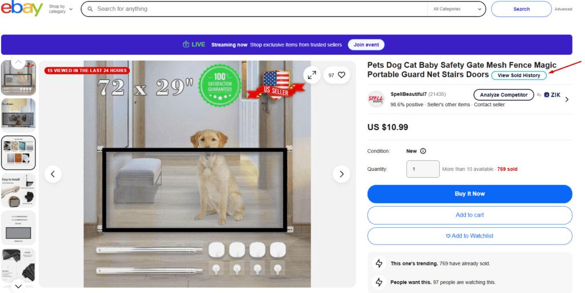Expand the Shop by category menu
This screenshot has height=293, width=585.
61,9
